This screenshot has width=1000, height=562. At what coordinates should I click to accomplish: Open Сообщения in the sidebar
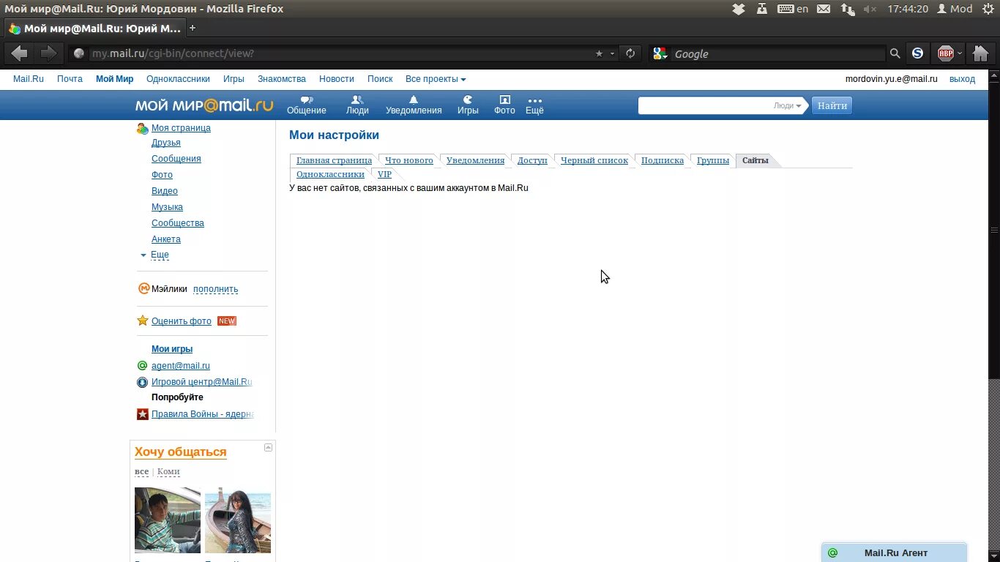(176, 159)
